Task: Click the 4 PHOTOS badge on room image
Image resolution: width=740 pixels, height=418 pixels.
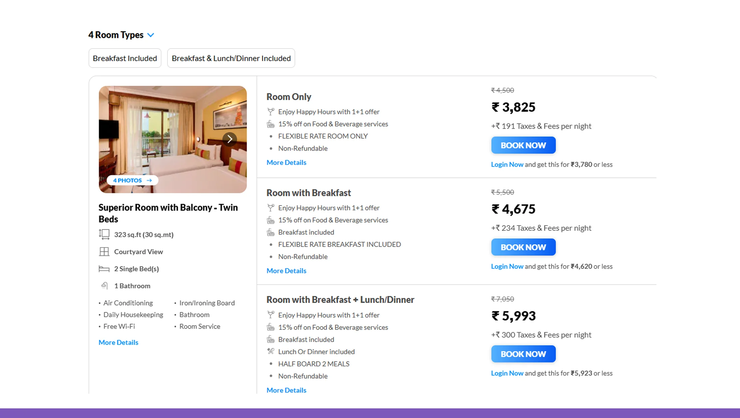Action: 132,180
